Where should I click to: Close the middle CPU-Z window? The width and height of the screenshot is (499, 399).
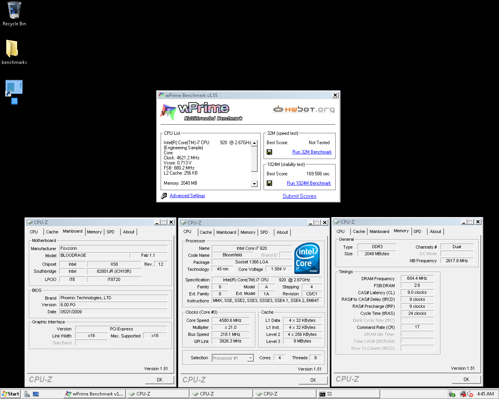tap(325, 222)
